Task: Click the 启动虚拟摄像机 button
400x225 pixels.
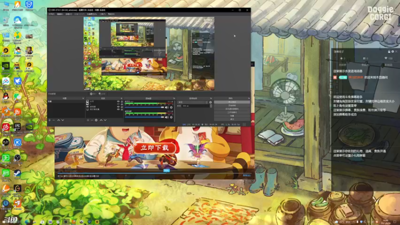Action: (232, 109)
